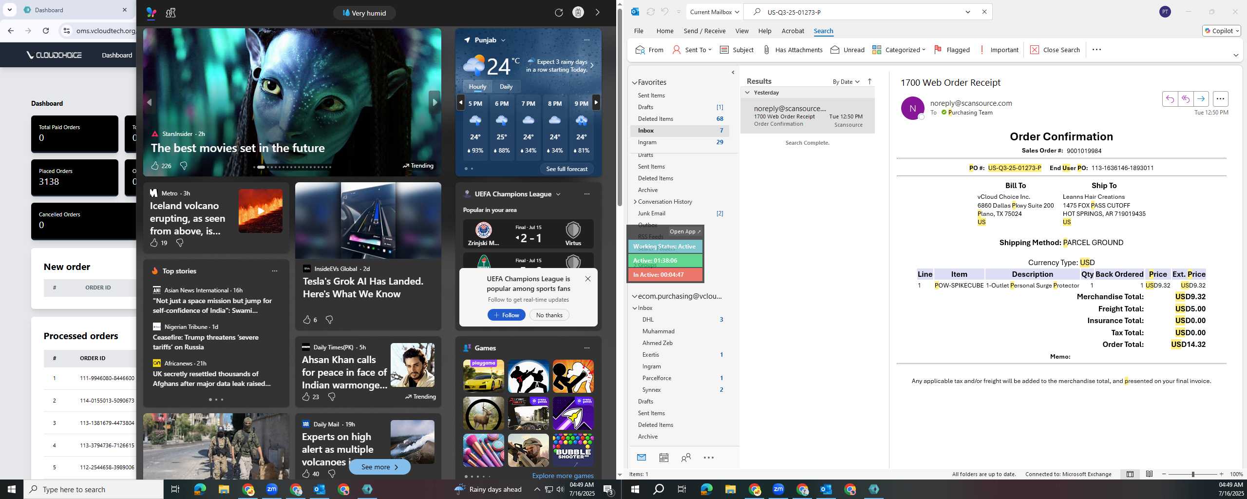The width and height of the screenshot is (1247, 499).
Task: Open Outlook People view icon
Action: click(686, 458)
